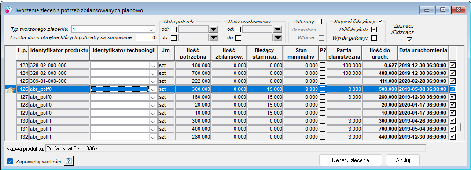
Task: Uncheck the Półfabrykat checkbox
Action: (x=374, y=30)
